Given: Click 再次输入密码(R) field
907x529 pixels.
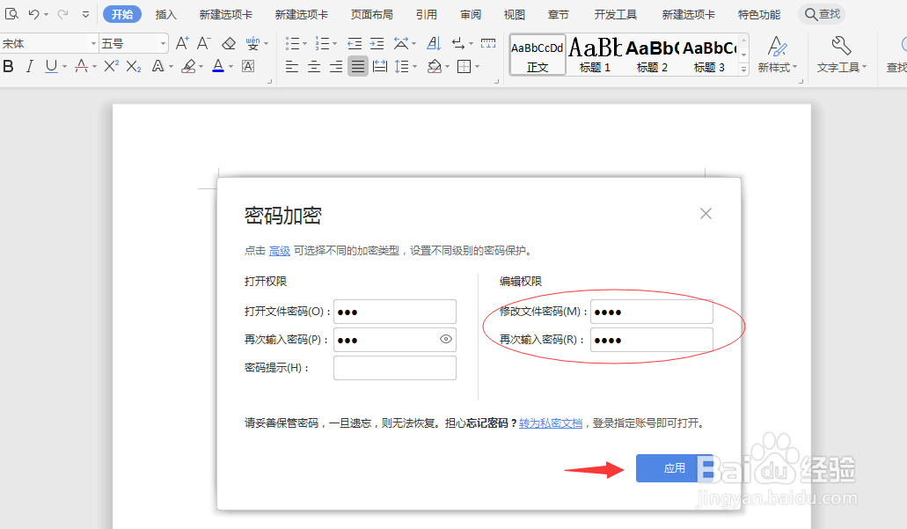Looking at the screenshot, I should pos(652,340).
